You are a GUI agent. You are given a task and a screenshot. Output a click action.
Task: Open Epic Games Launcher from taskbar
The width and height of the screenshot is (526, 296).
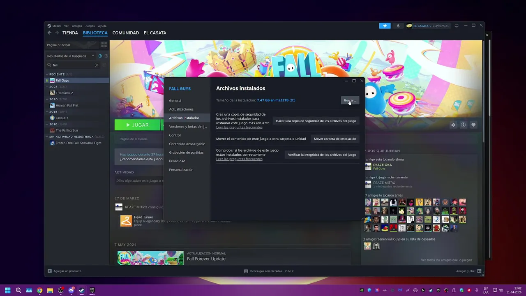click(92, 290)
